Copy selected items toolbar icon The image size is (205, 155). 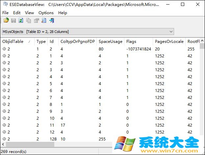[29, 20]
